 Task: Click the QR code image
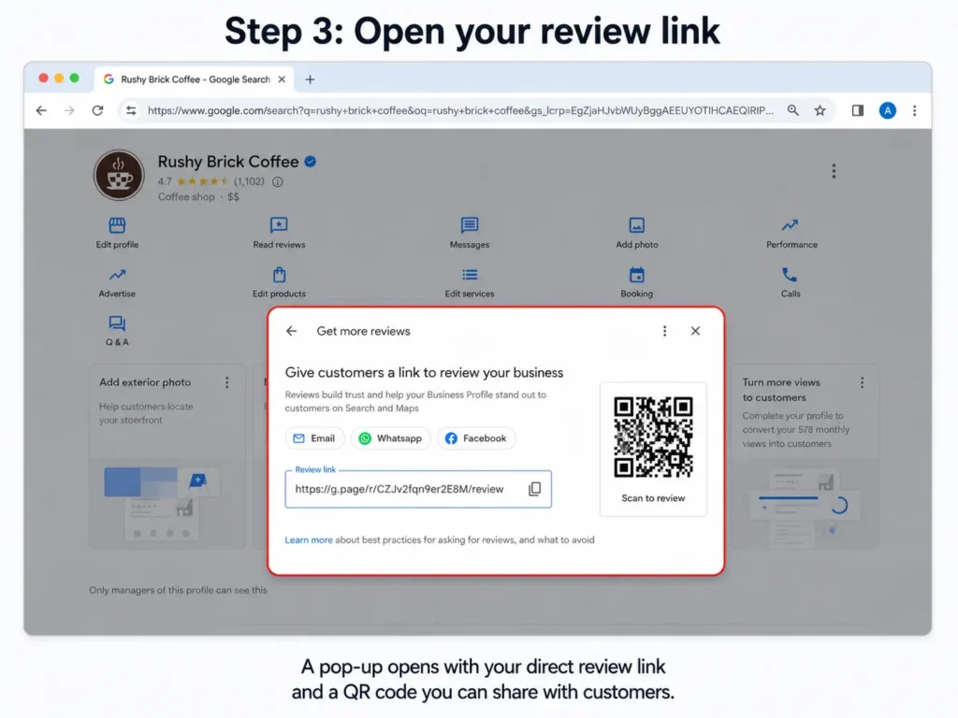(x=653, y=438)
